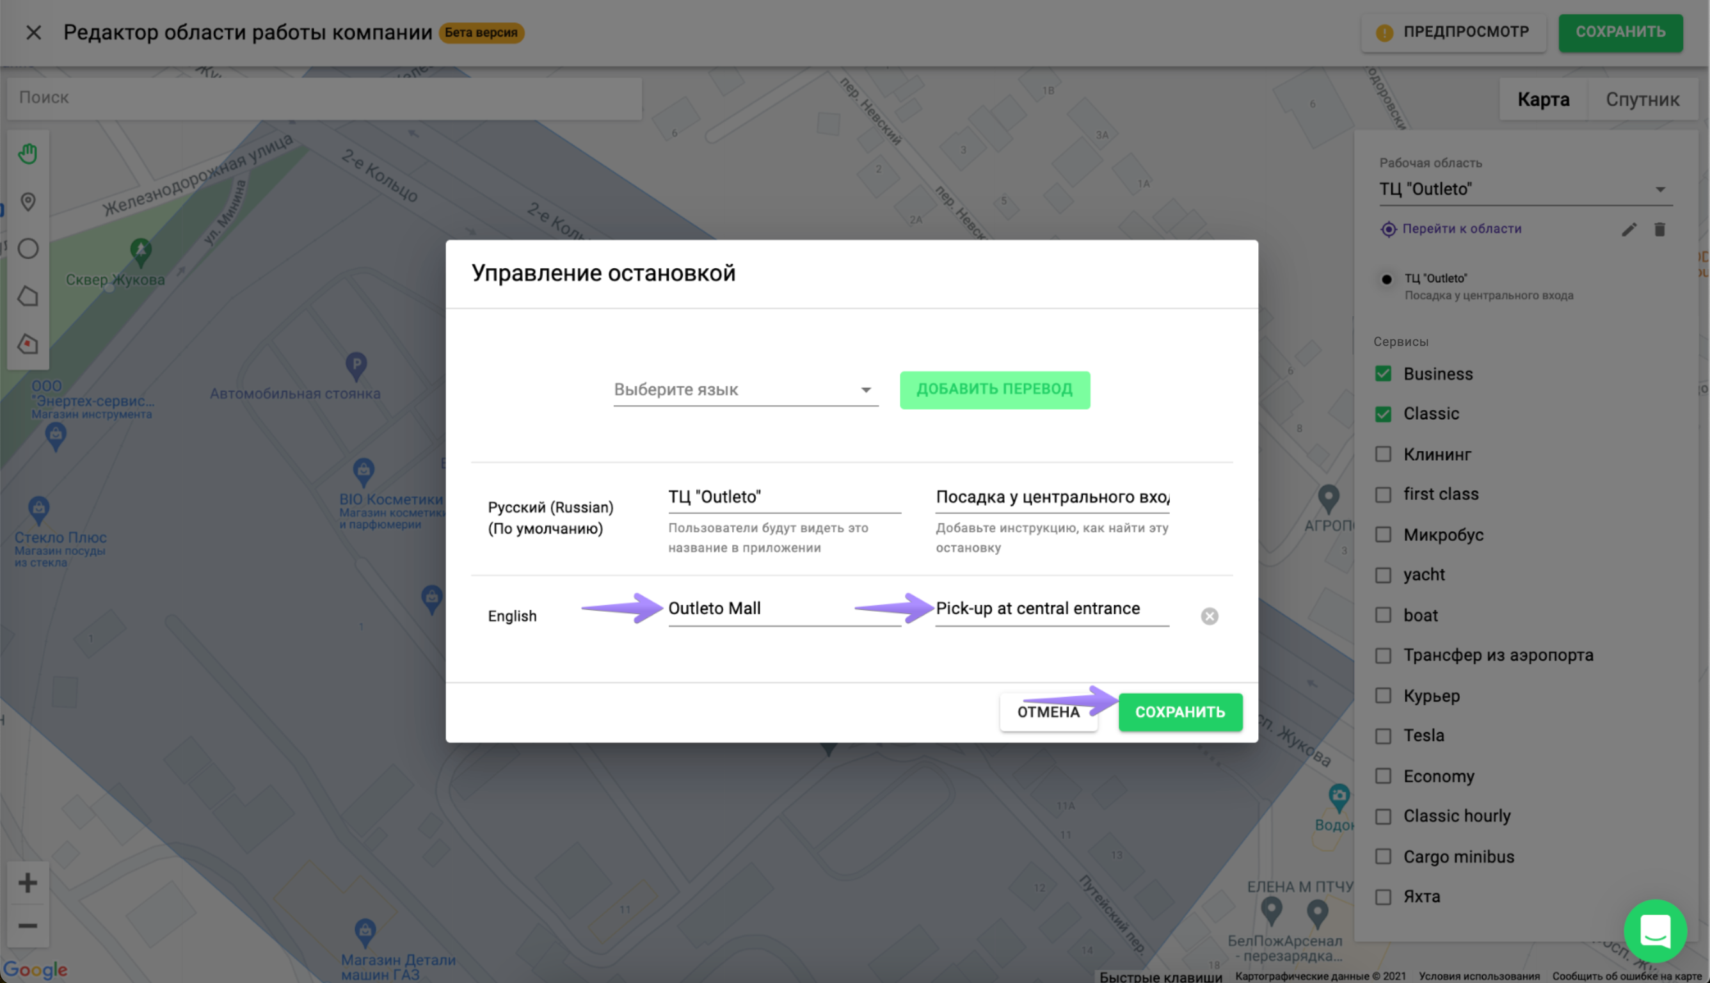The width and height of the screenshot is (1710, 983).
Task: Uncheck the Business service checkbox
Action: [1382, 374]
